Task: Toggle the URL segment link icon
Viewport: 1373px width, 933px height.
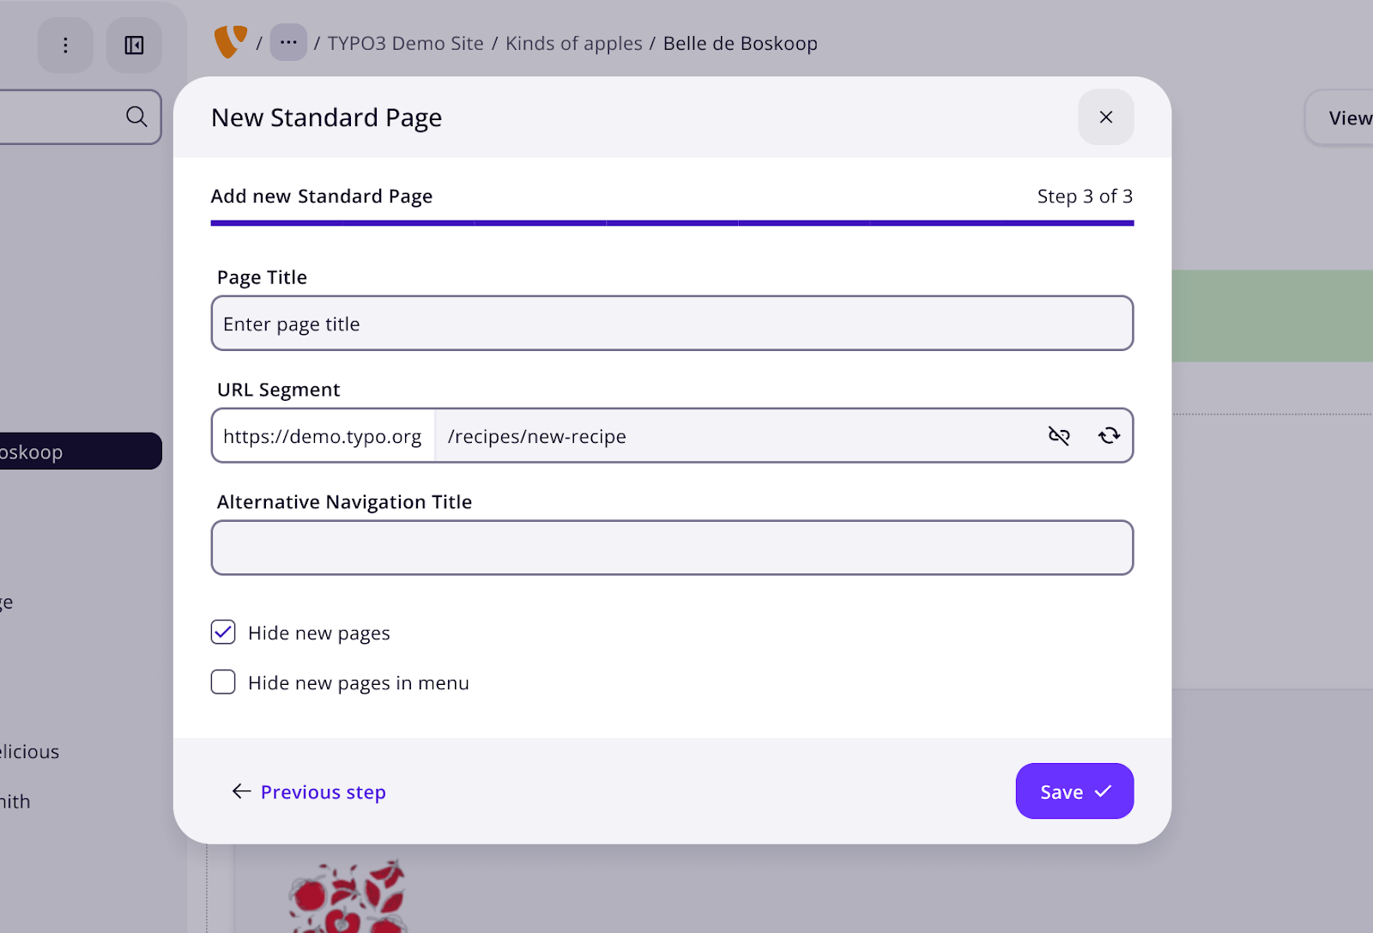Action: click(1059, 436)
